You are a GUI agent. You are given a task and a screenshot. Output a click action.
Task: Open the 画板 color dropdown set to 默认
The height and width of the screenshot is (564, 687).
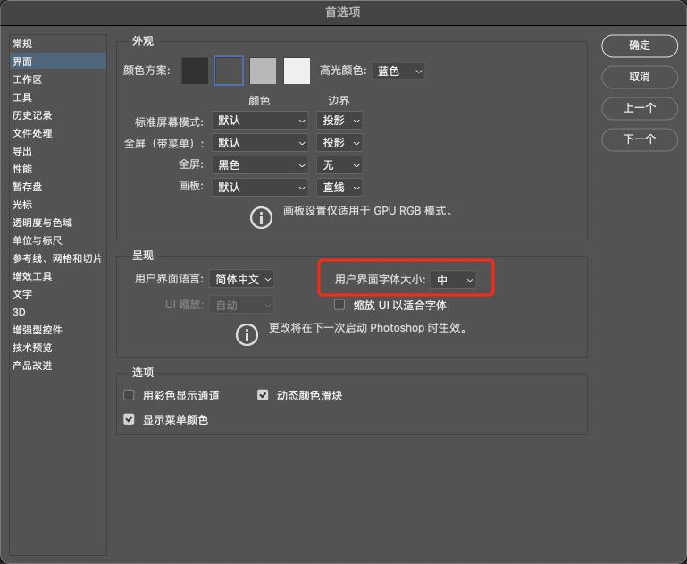pos(260,188)
